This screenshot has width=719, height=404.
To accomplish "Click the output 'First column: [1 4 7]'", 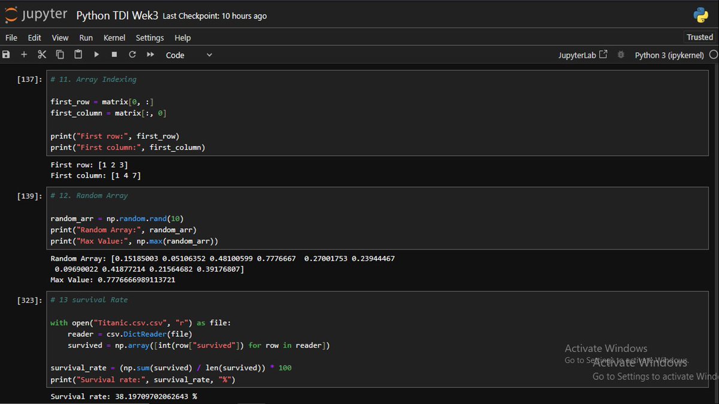I will (x=96, y=176).
